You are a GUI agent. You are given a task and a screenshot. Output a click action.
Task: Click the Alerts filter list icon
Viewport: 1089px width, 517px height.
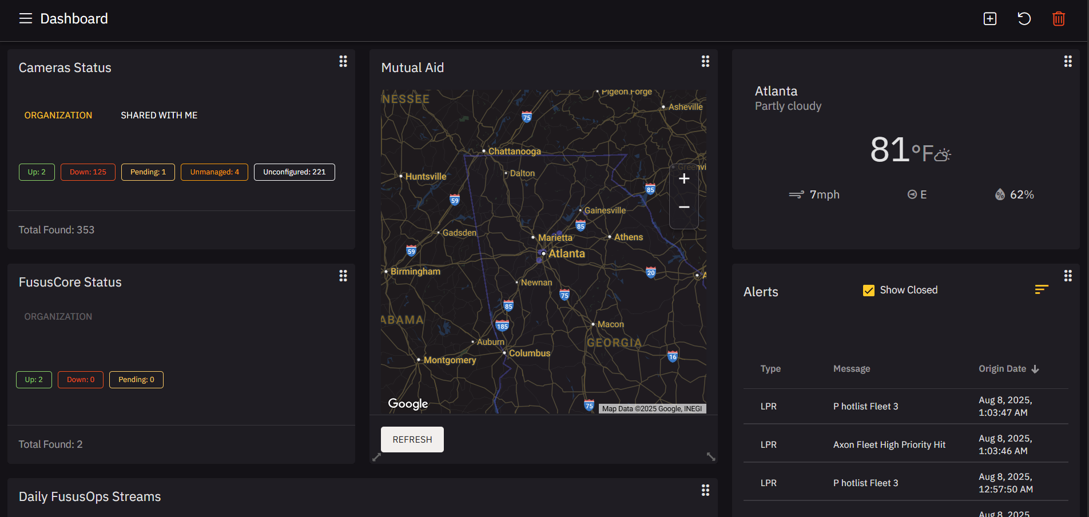click(1042, 289)
